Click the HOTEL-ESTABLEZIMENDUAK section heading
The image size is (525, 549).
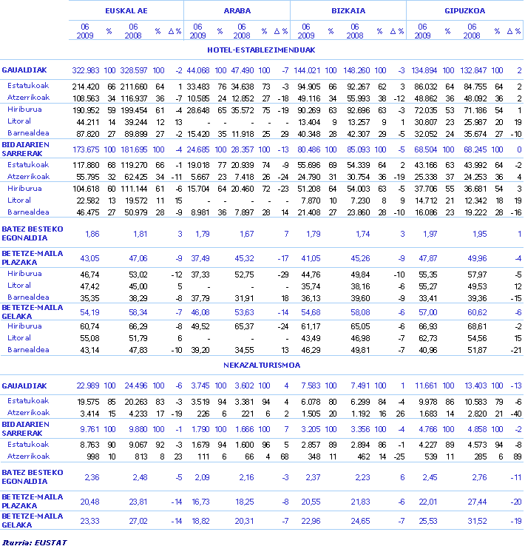pos(262,50)
